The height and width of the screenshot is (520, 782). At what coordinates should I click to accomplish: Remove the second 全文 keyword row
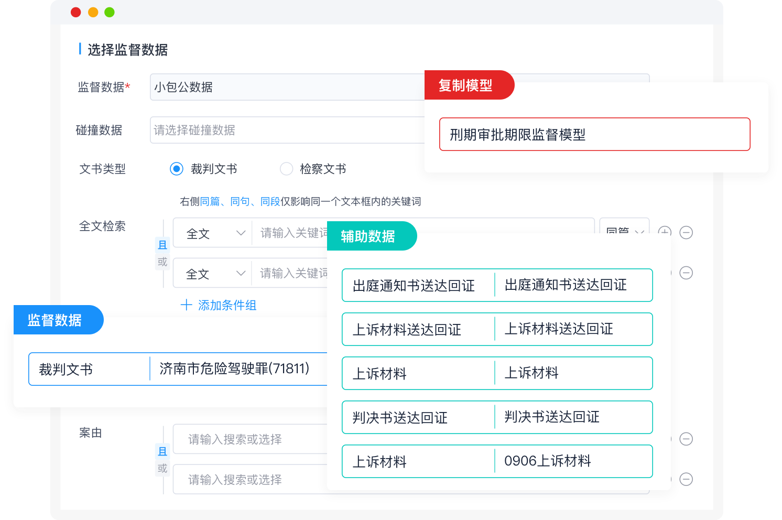click(x=686, y=273)
